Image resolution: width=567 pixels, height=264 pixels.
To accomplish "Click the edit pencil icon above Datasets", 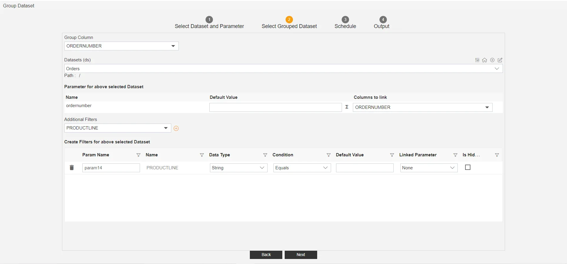I will [500, 60].
